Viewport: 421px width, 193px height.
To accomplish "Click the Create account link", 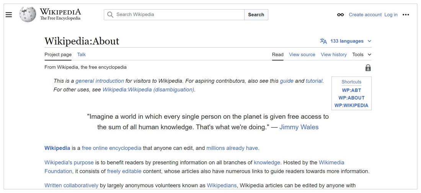I will 365,15.
